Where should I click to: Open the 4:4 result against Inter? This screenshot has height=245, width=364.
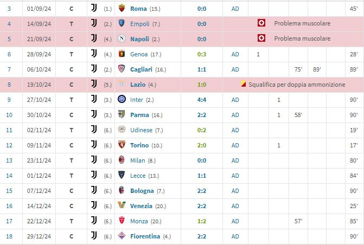pyautogui.click(x=202, y=100)
